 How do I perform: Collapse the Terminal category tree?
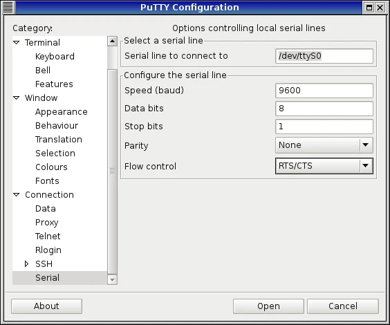pyautogui.click(x=17, y=42)
